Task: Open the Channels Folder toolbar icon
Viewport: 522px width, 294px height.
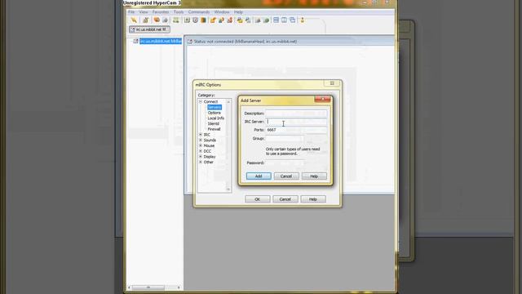Action: (157, 20)
